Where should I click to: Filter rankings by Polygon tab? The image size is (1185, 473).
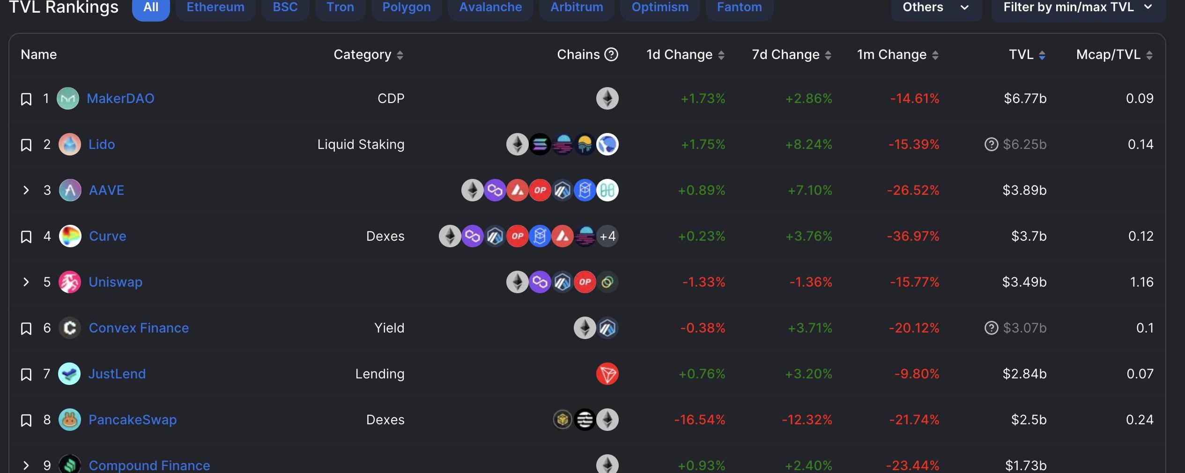pos(407,7)
